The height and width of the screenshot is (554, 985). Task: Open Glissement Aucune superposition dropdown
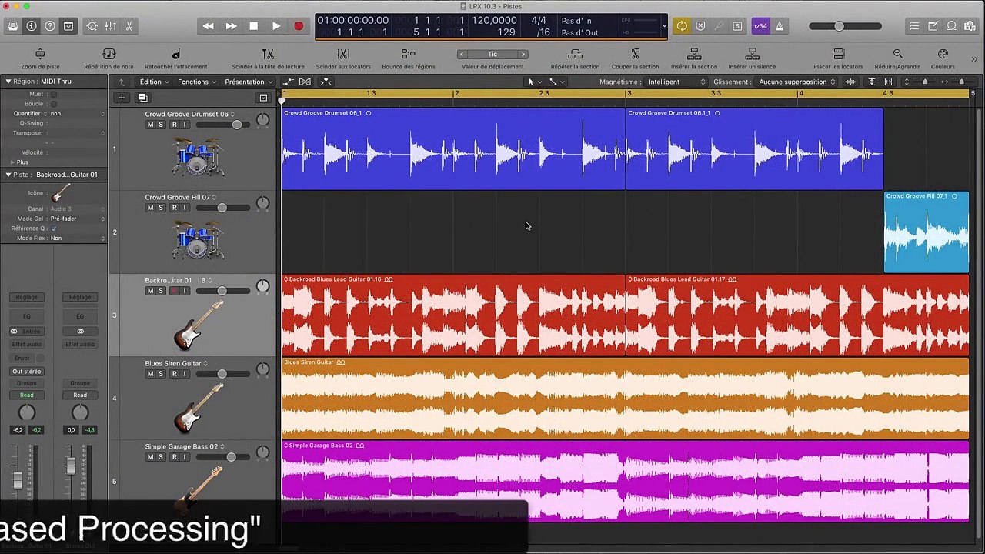click(x=796, y=82)
